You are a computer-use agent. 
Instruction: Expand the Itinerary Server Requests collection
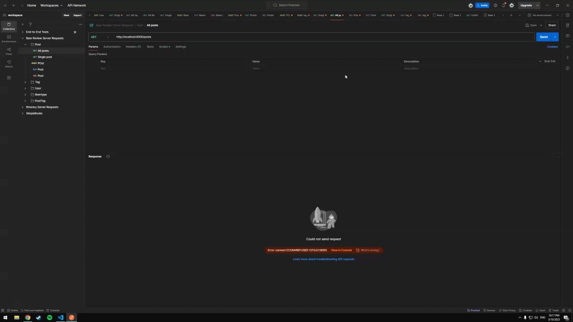22,107
